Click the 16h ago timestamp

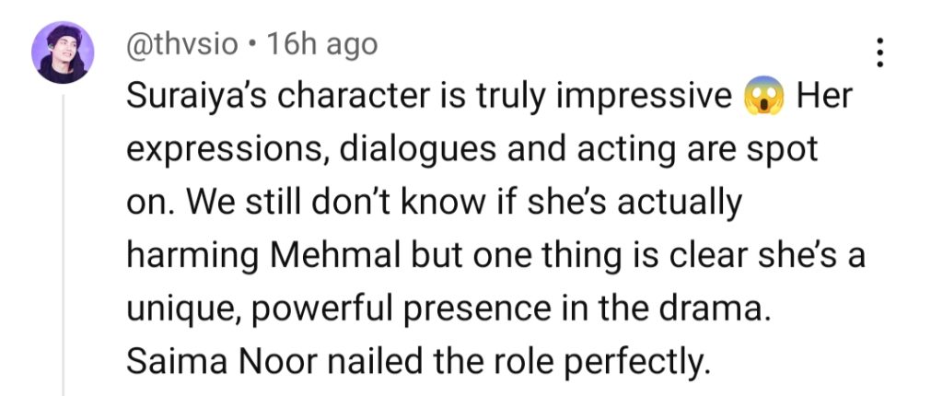click(x=321, y=45)
